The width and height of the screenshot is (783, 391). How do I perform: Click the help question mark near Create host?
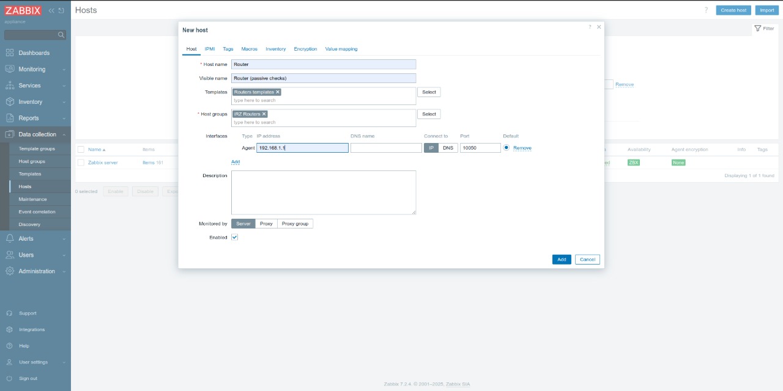705,10
